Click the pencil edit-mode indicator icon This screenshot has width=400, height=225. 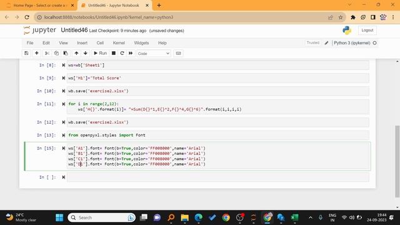[326, 43]
